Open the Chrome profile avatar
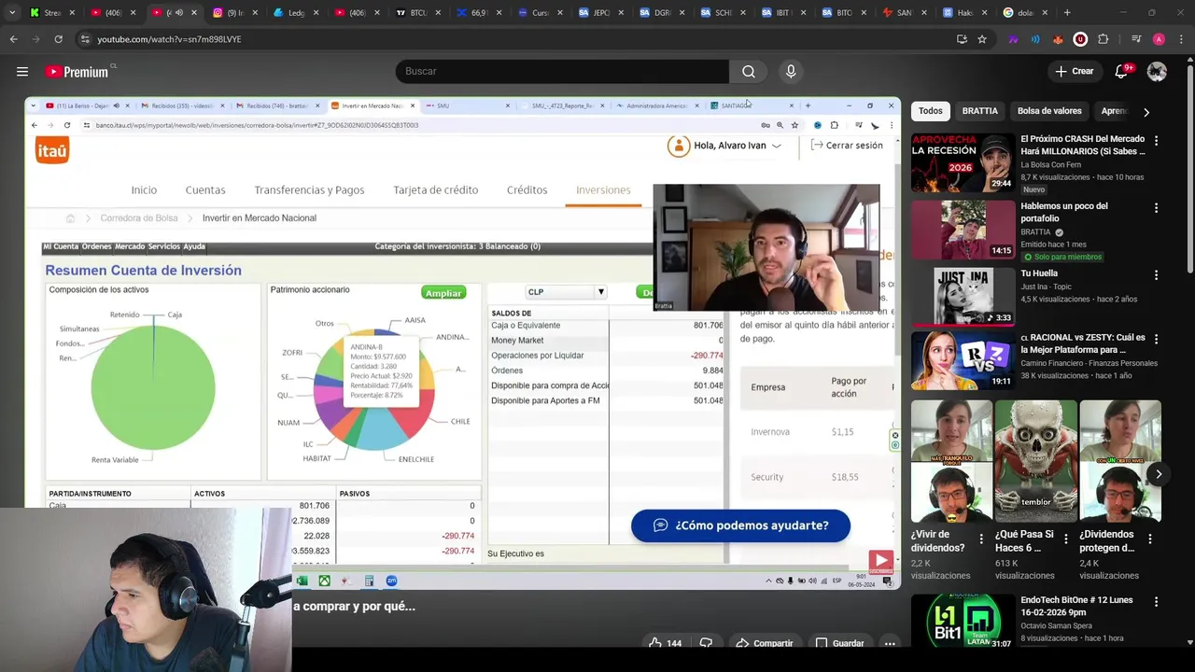Screen dimensions: 1195x672 pyautogui.click(x=1159, y=39)
